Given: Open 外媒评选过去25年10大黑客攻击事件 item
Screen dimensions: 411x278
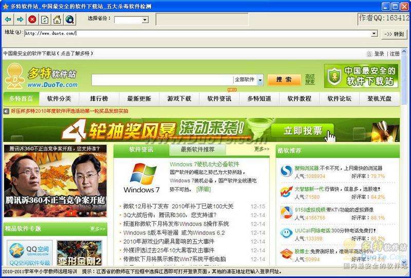Looking at the screenshot, I should click(x=169, y=250).
